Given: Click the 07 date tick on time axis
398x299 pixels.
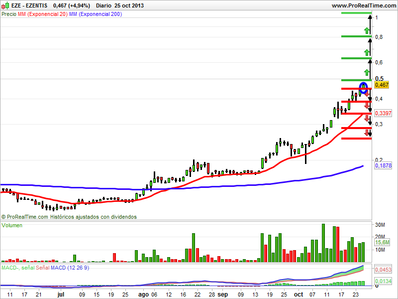Looking at the screenshot, I should pyautogui.click(x=312, y=295).
